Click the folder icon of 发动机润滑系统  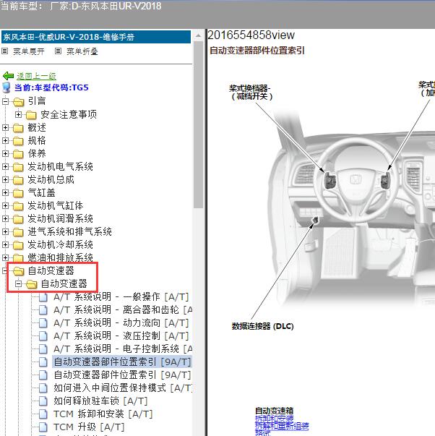click(x=18, y=219)
